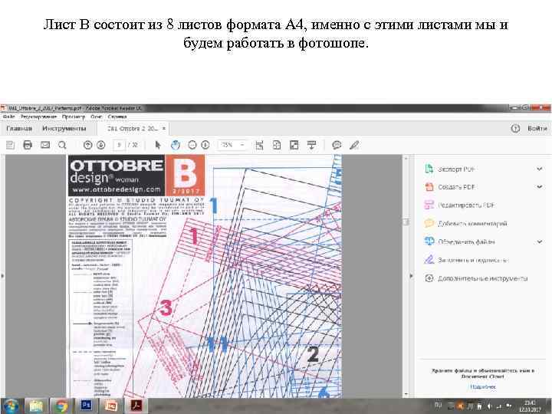The width and height of the screenshot is (552, 414).
Task: Open the Справка menu
Action: [117, 117]
